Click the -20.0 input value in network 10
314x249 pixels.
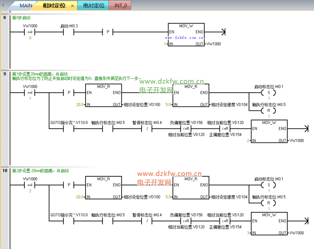pos(79,197)
